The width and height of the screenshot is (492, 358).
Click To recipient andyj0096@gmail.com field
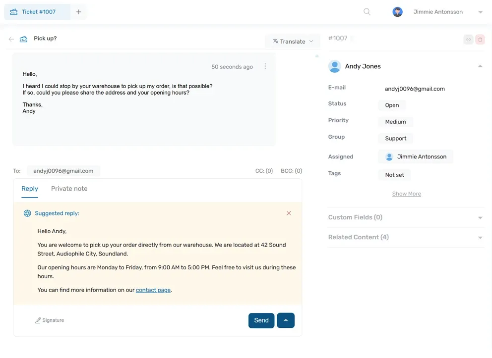[63, 171]
